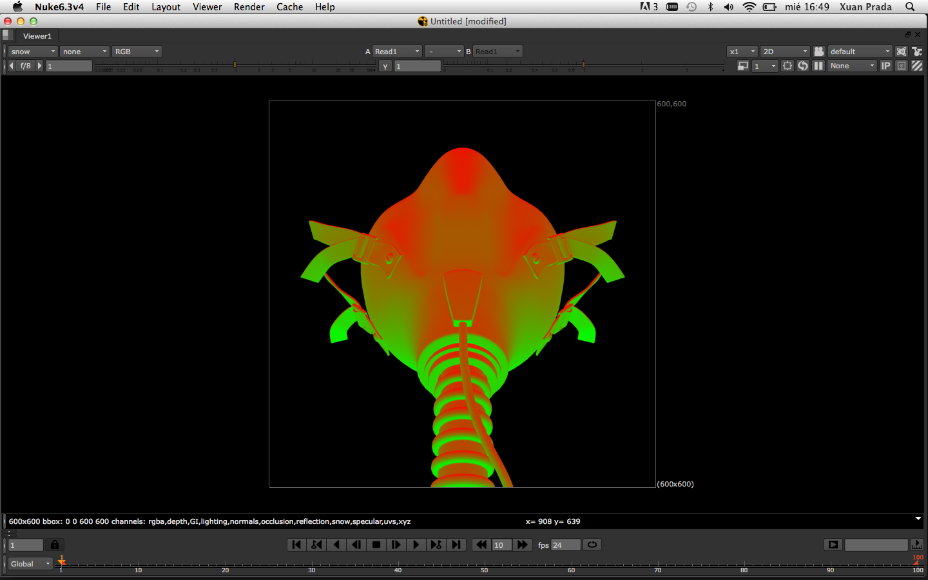Click the f/8 gain reset button
This screenshot has height=580, width=928.
click(26, 66)
